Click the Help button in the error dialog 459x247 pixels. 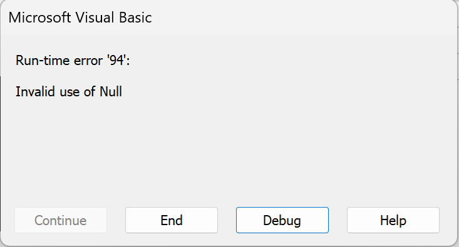tap(393, 220)
